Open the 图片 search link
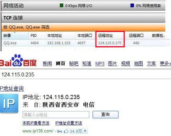 112,64
